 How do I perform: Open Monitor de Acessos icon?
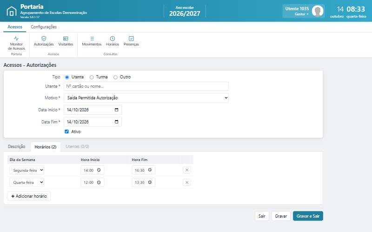[x=16, y=39]
